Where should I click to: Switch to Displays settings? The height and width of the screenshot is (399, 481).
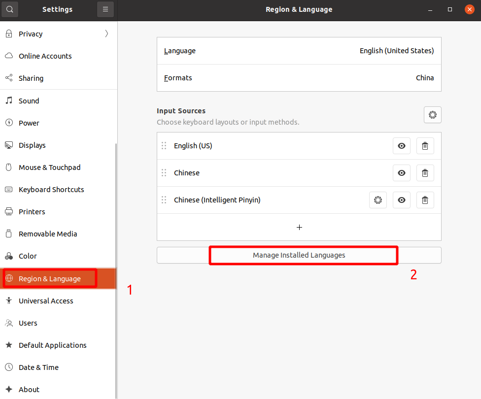(58, 145)
